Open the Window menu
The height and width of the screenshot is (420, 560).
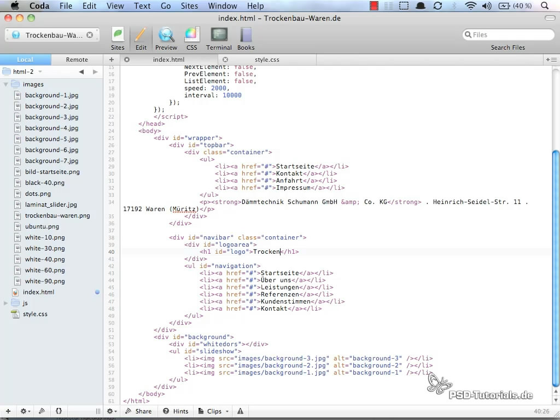223,5
